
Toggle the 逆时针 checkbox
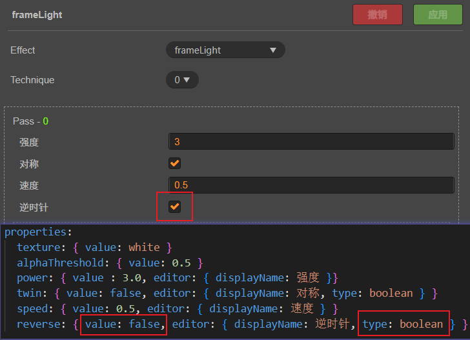click(x=174, y=206)
